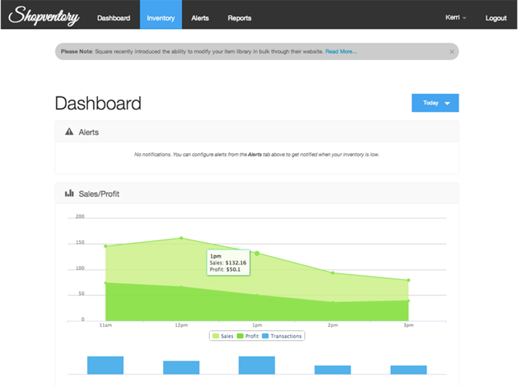Switch to the Inventory tab
Image resolution: width=518 pixels, height=386 pixels.
161,18
